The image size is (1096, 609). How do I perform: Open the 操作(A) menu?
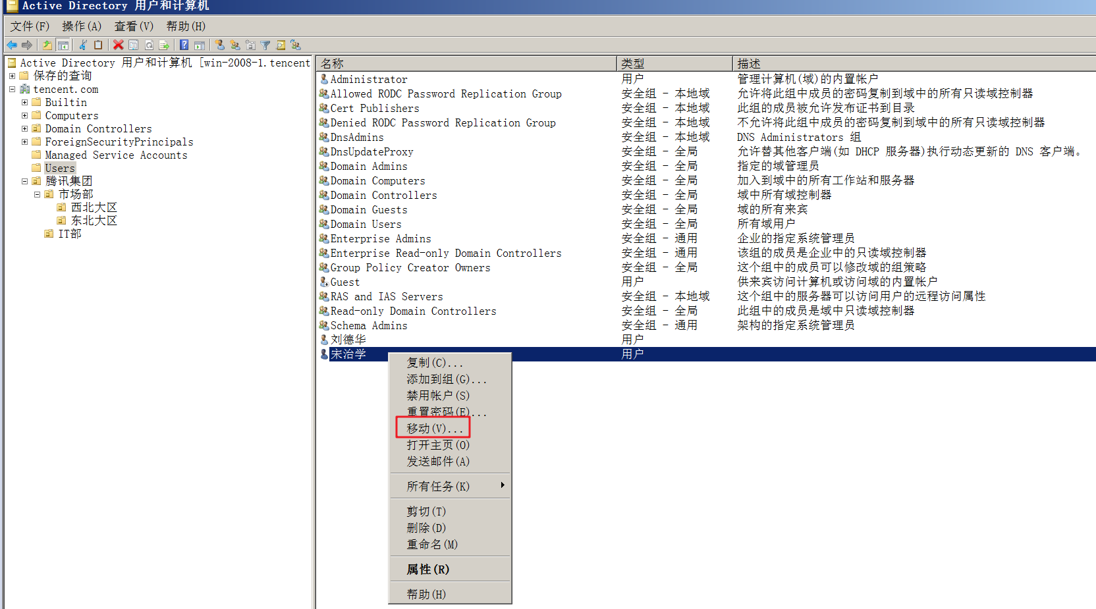click(x=82, y=26)
